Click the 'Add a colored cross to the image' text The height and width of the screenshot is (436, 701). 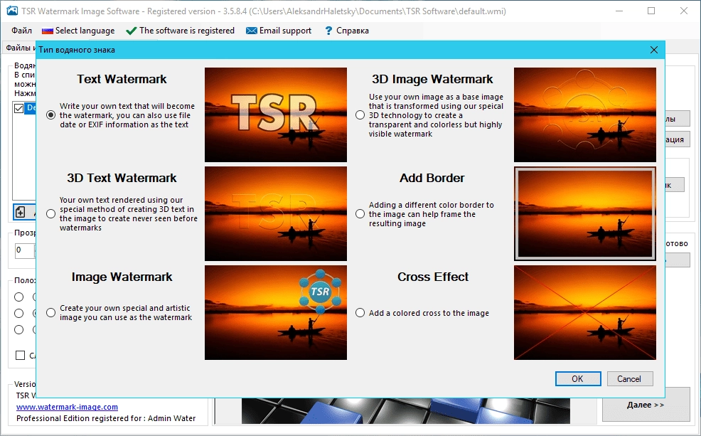click(429, 313)
